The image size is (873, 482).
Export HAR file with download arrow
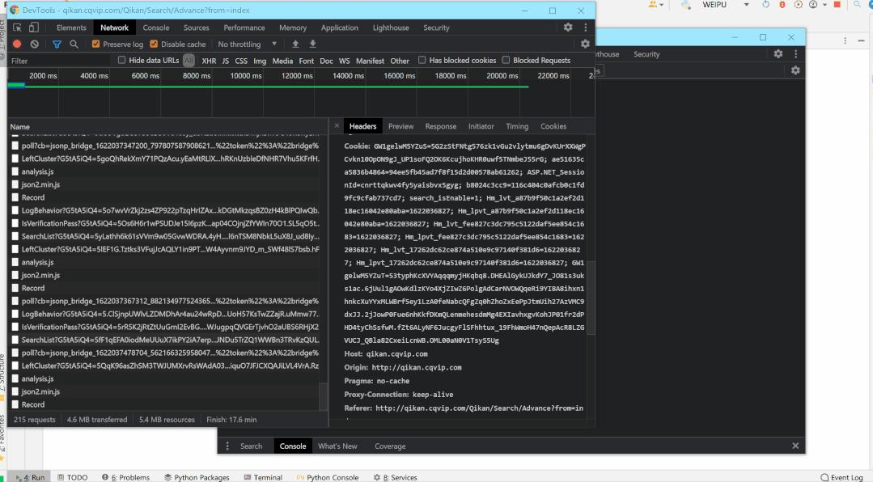(x=313, y=44)
